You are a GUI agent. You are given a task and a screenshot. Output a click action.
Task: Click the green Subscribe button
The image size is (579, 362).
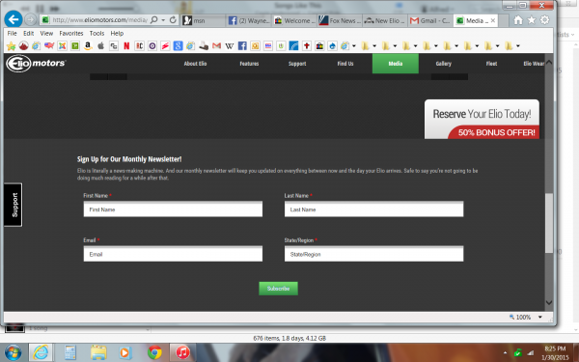(278, 289)
